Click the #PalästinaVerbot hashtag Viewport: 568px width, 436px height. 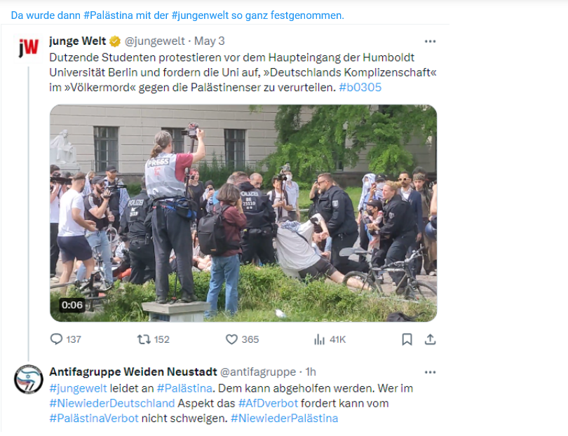click(x=94, y=418)
